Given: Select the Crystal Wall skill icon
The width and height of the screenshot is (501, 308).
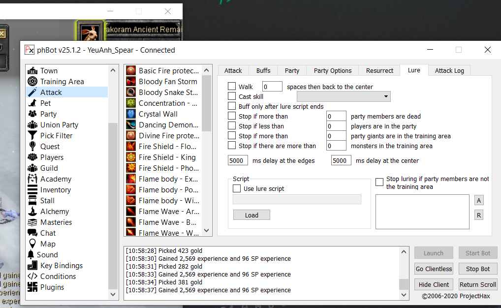Looking at the screenshot, I should (x=131, y=114).
